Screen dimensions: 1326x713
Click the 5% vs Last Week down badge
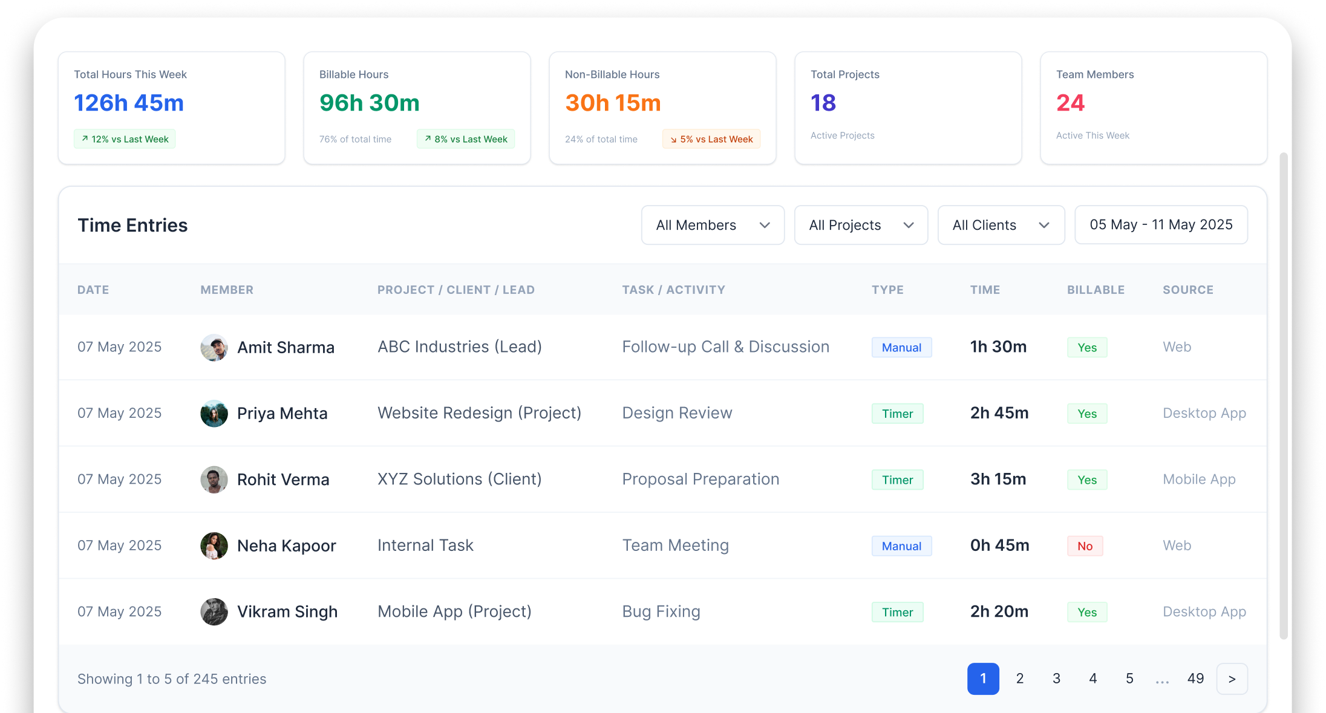click(711, 139)
